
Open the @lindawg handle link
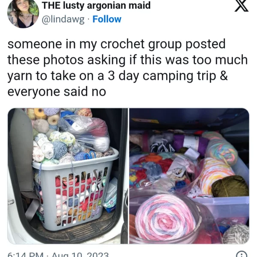click(63, 20)
